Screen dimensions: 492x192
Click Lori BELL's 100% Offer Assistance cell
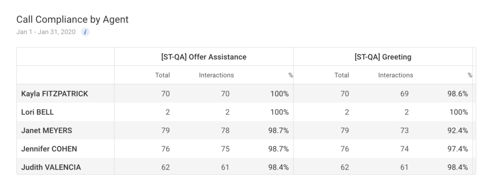pos(280,112)
